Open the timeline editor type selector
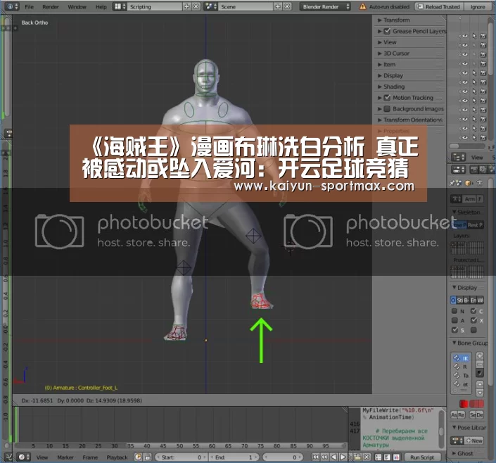Screen dimensions: 496x463 tap(24, 457)
